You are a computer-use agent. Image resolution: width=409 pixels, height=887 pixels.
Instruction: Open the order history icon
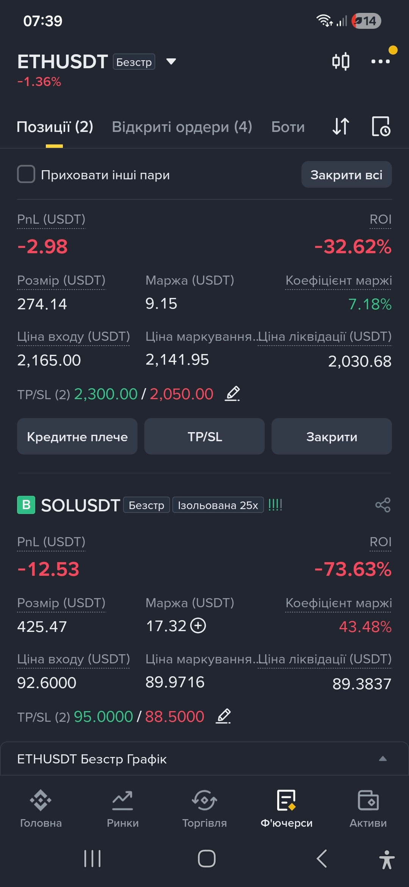[x=381, y=127]
